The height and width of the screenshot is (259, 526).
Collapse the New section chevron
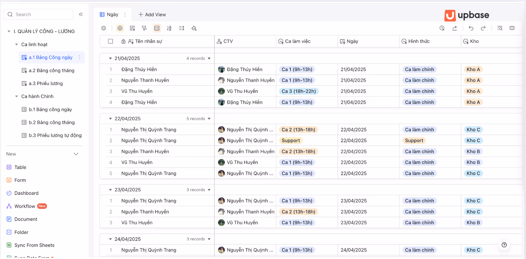[x=76, y=154]
